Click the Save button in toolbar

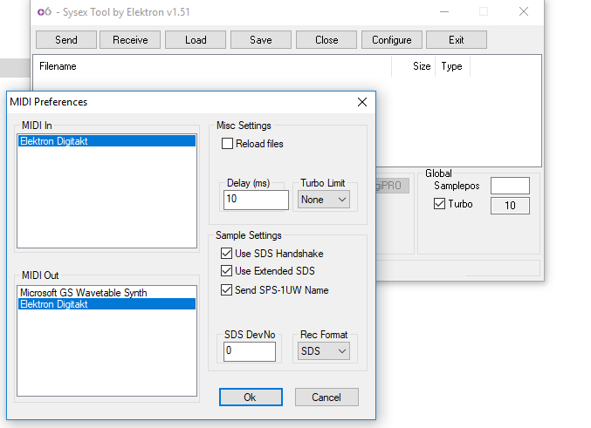[x=261, y=40]
